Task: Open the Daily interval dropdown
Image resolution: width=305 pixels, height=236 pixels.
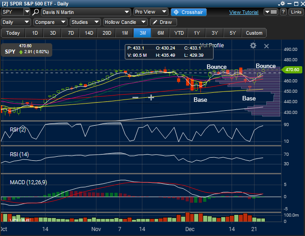Action: click(16, 22)
